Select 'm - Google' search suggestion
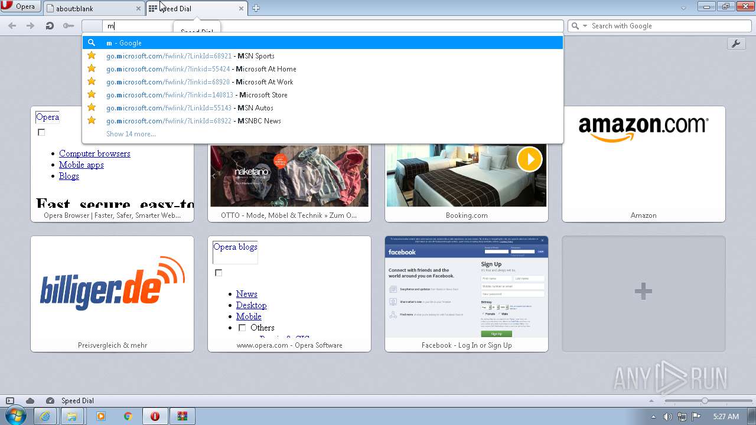Viewport: 756px width, 425px height. (x=322, y=42)
